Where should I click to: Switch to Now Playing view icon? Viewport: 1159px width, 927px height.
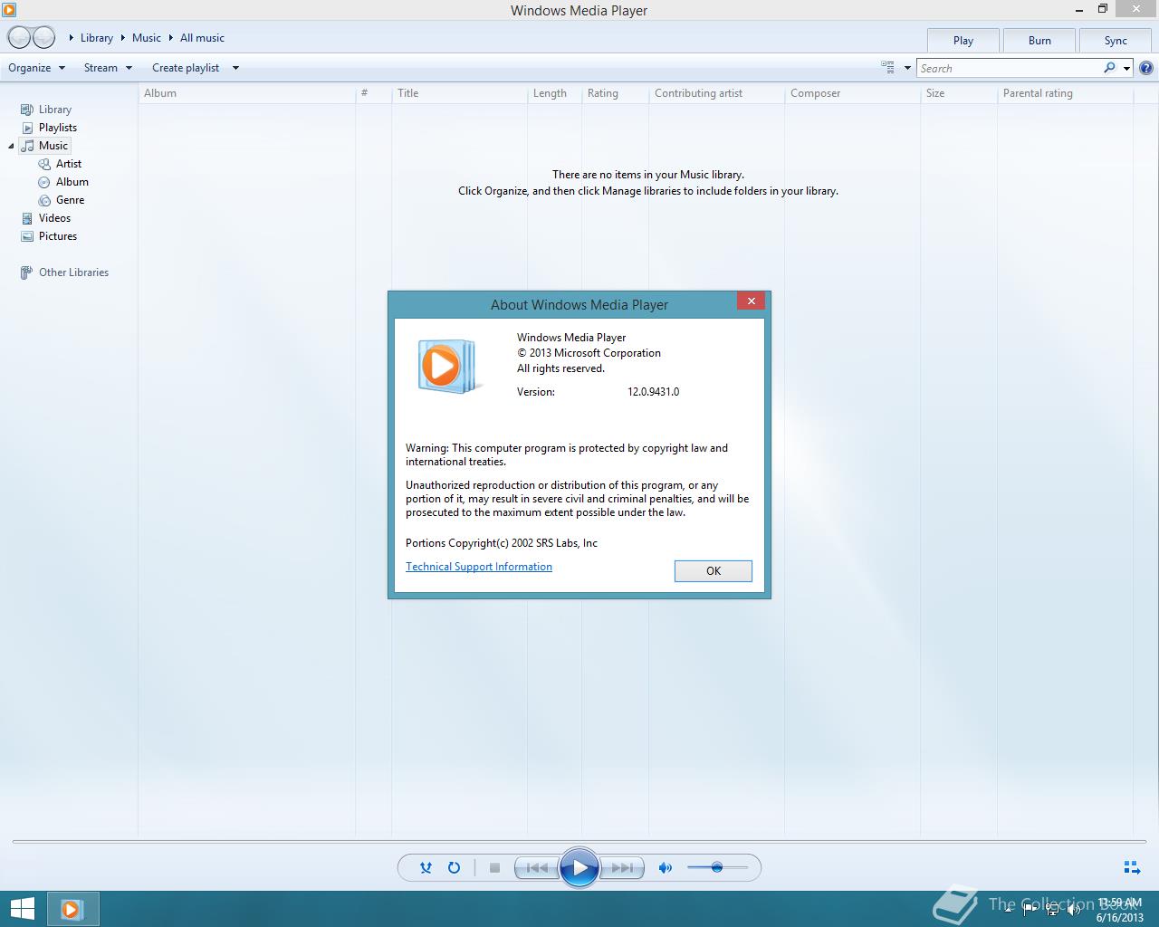click(1131, 867)
